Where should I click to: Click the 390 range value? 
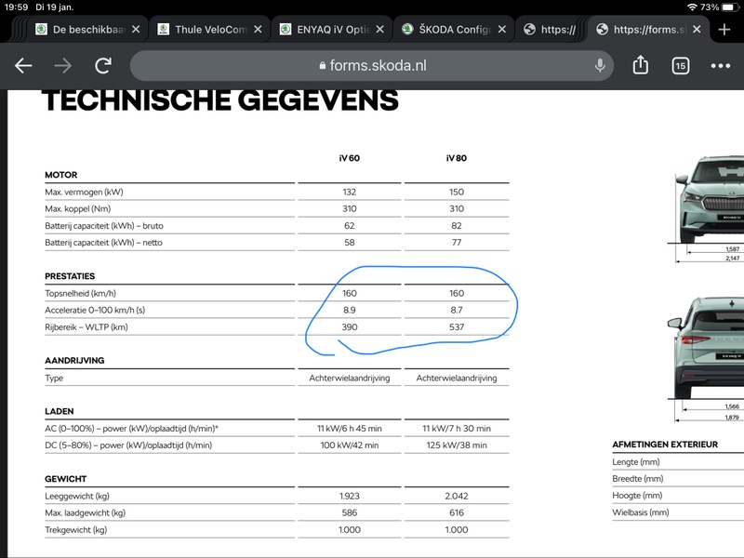[x=350, y=327]
